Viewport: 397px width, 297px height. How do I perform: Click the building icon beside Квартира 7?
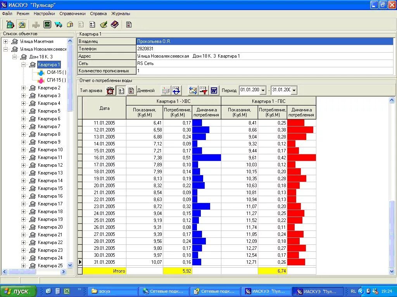click(33, 126)
